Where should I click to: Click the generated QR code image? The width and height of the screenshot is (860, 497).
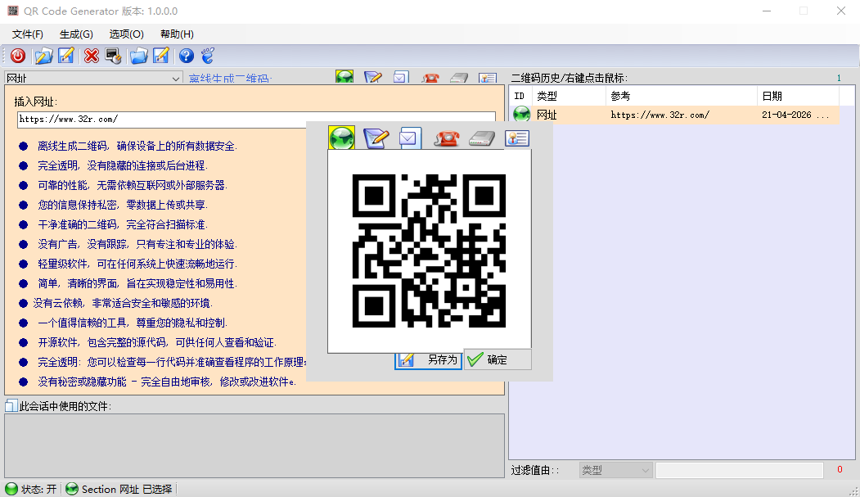coord(429,251)
